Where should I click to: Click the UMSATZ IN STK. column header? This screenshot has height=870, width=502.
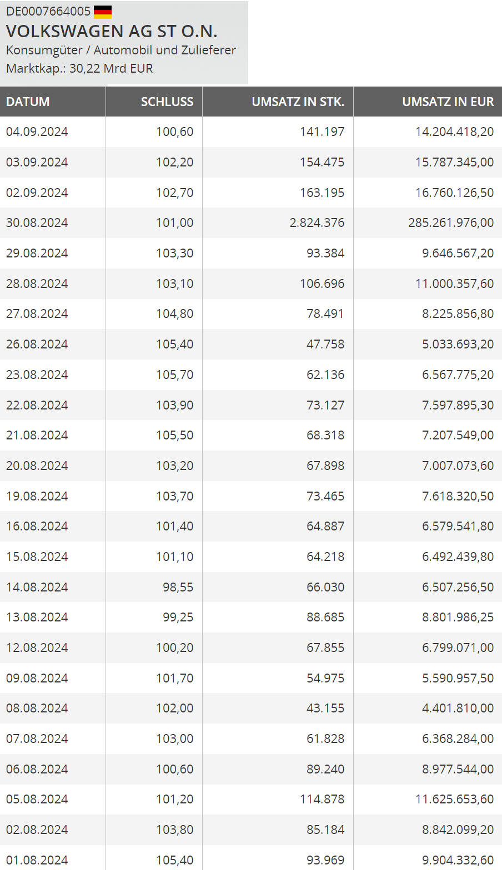coord(298,102)
